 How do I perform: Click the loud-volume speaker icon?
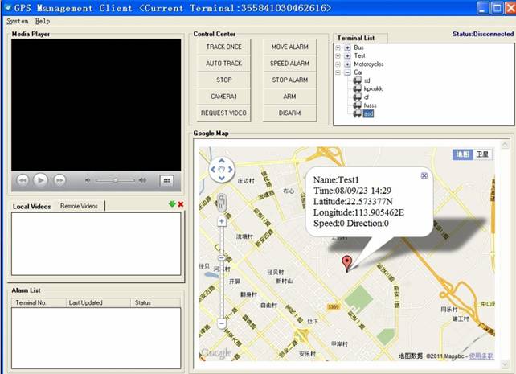142,180
